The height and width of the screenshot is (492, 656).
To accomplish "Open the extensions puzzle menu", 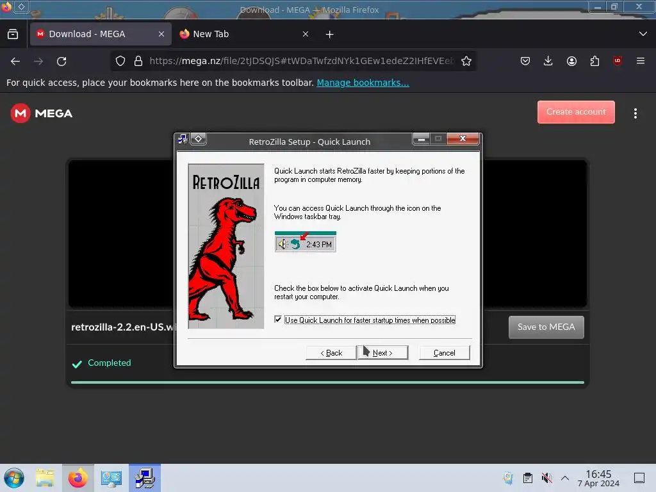I will 594,61.
